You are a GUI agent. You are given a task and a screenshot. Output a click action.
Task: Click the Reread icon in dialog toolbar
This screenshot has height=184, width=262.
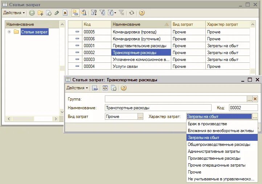105,88
